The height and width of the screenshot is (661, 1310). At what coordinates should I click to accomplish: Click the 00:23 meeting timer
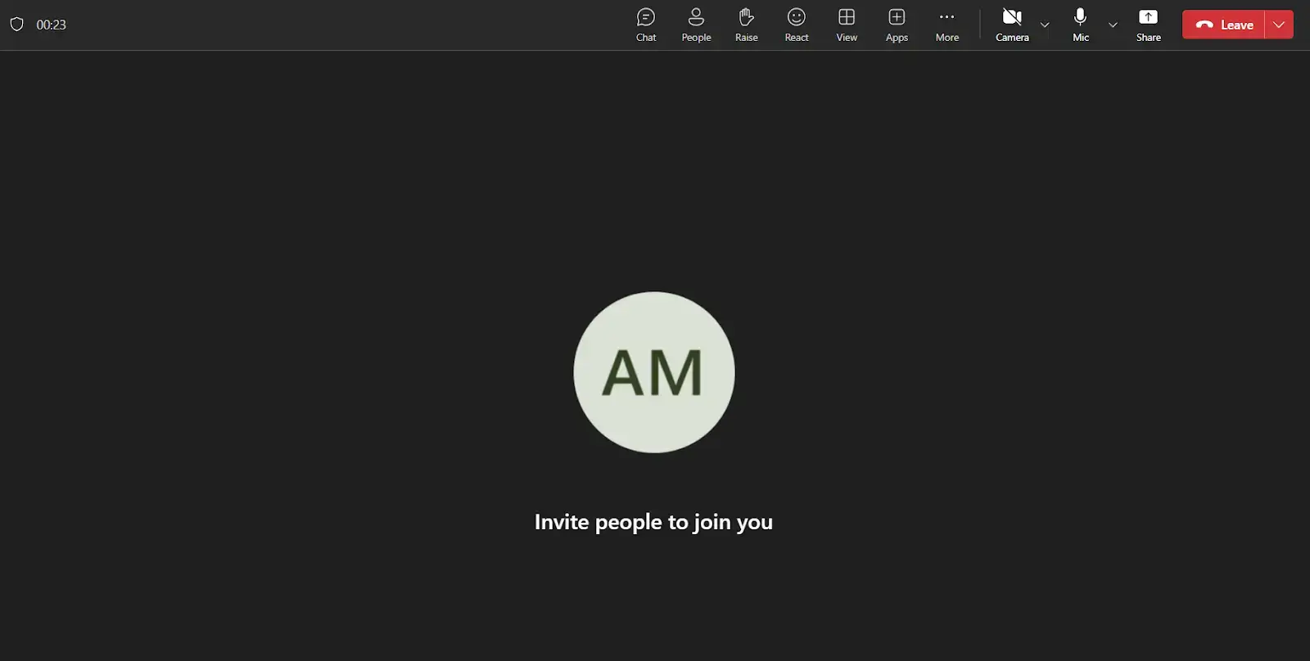(x=51, y=25)
